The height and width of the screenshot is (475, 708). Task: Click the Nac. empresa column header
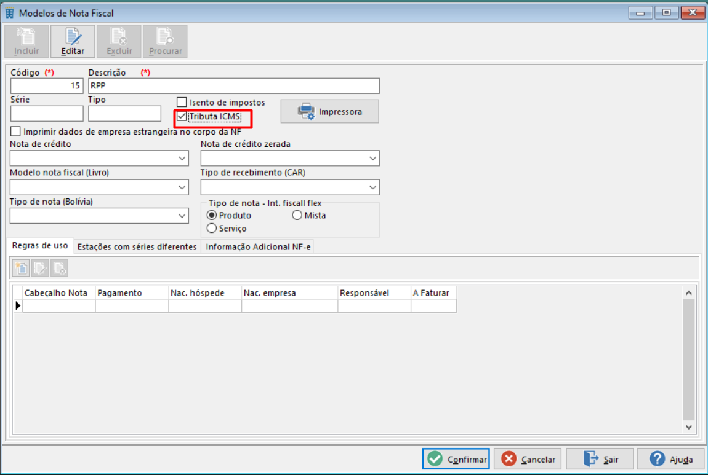click(290, 293)
